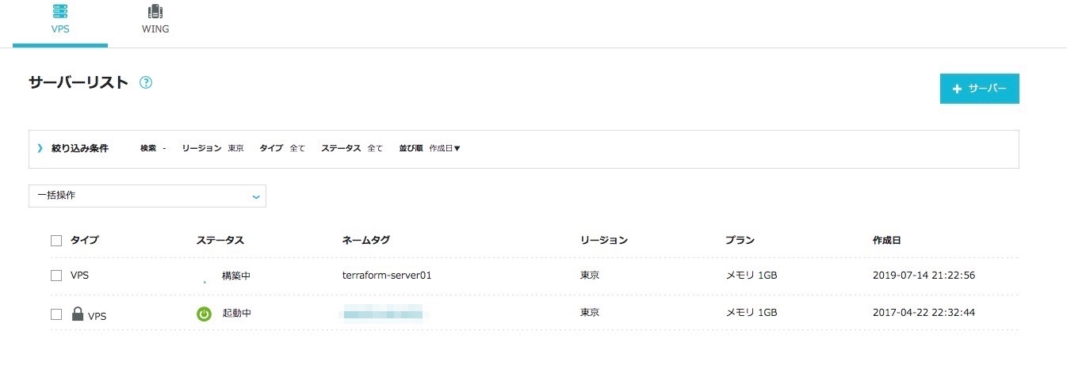This screenshot has height=369, width=1067.
Task: Click the 作成日 column header
Action: coord(886,240)
